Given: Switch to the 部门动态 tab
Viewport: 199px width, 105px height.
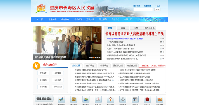Looking at the screenshot, I should pos(90,66).
